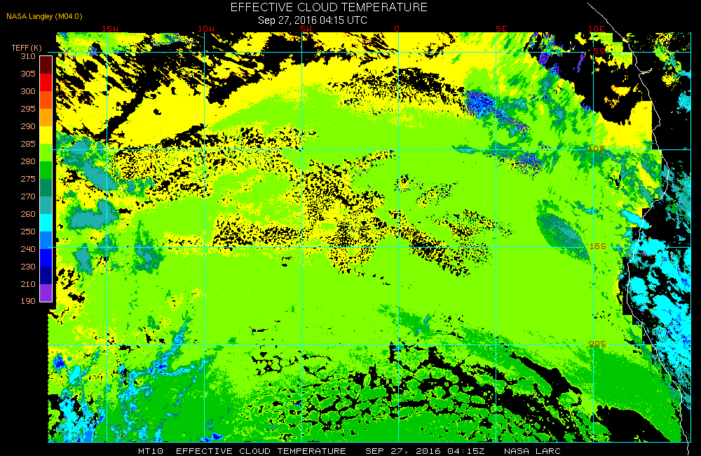Click the TEFF (K) legend heading

pos(27,48)
